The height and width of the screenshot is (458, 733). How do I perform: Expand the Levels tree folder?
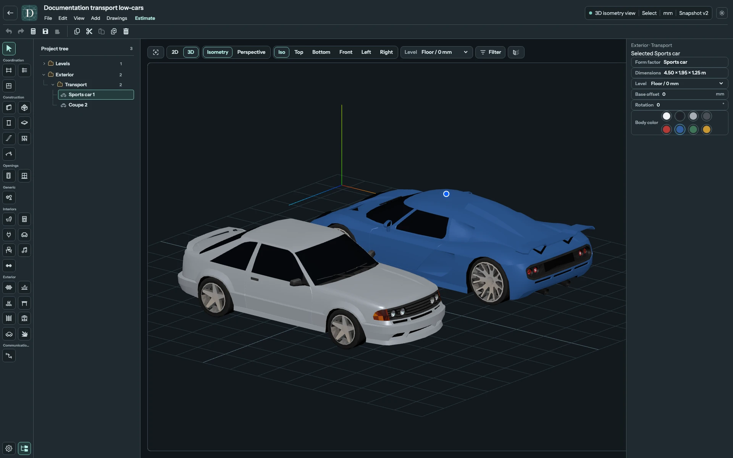click(x=44, y=64)
